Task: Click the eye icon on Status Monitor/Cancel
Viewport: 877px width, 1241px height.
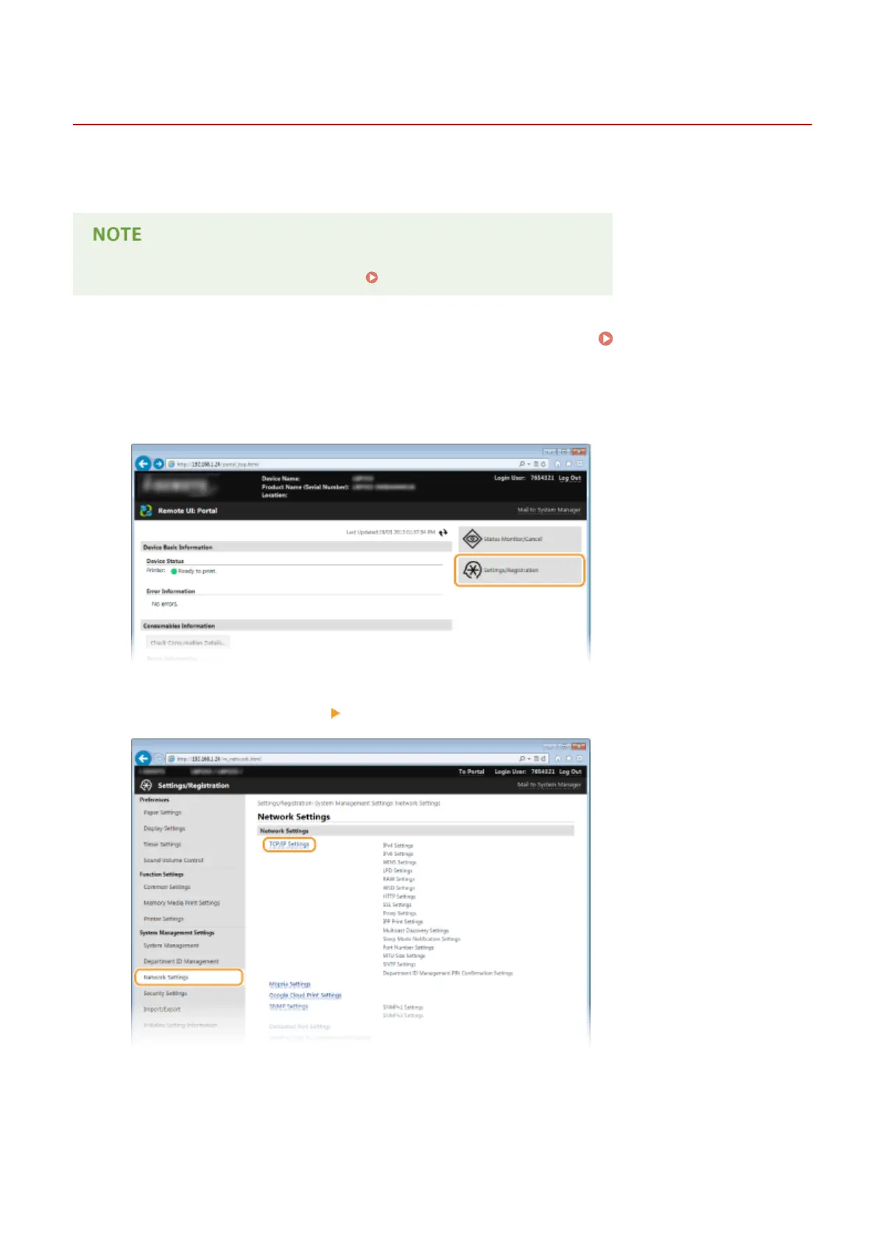Action: pyautogui.click(x=472, y=539)
